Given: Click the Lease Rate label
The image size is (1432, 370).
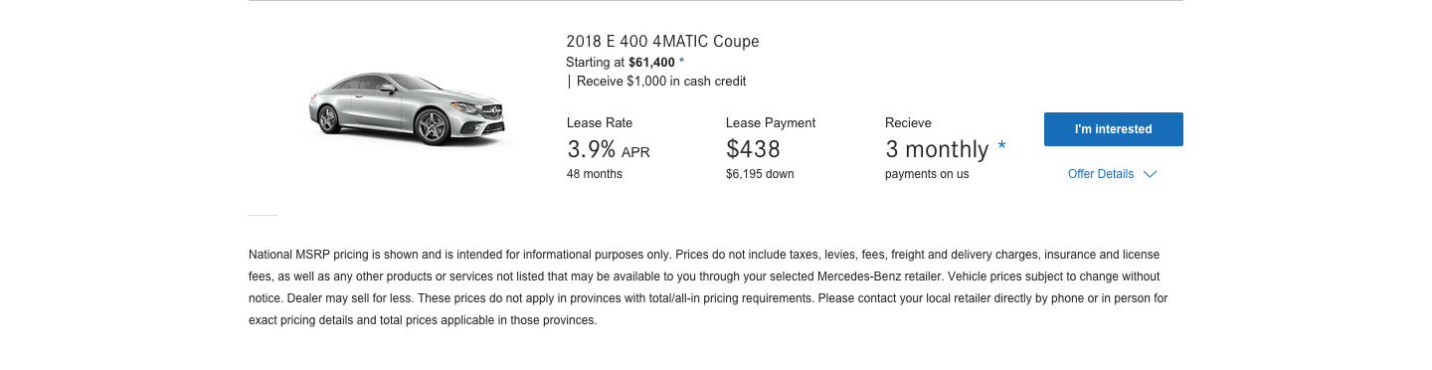Looking at the screenshot, I should pyautogui.click(x=600, y=123).
